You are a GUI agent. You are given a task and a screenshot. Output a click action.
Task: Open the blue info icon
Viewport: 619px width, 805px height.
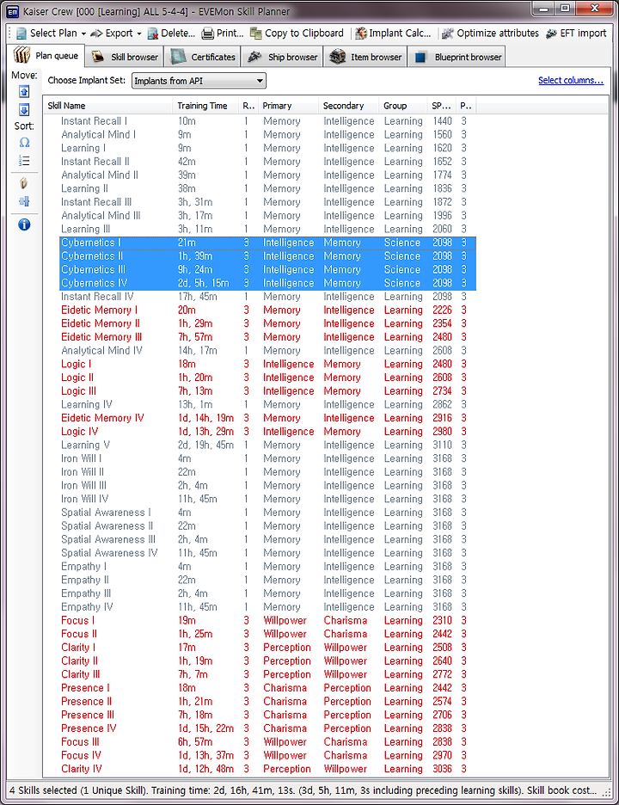[x=24, y=224]
